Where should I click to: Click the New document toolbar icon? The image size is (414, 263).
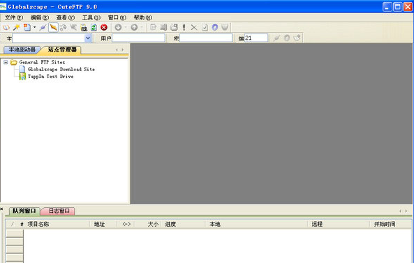[27, 27]
